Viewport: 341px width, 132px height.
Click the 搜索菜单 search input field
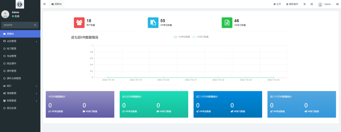pyautogui.click(x=17, y=25)
